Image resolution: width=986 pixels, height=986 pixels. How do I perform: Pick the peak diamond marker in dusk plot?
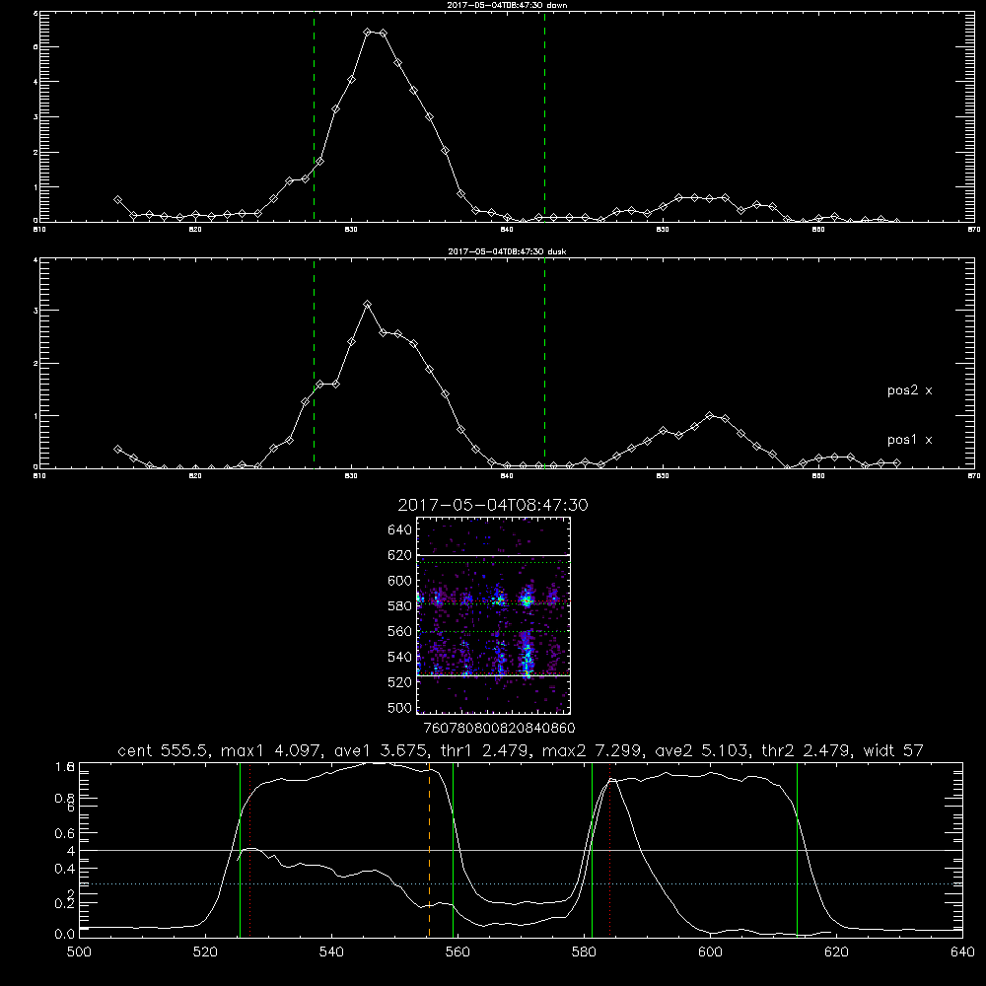tap(367, 305)
